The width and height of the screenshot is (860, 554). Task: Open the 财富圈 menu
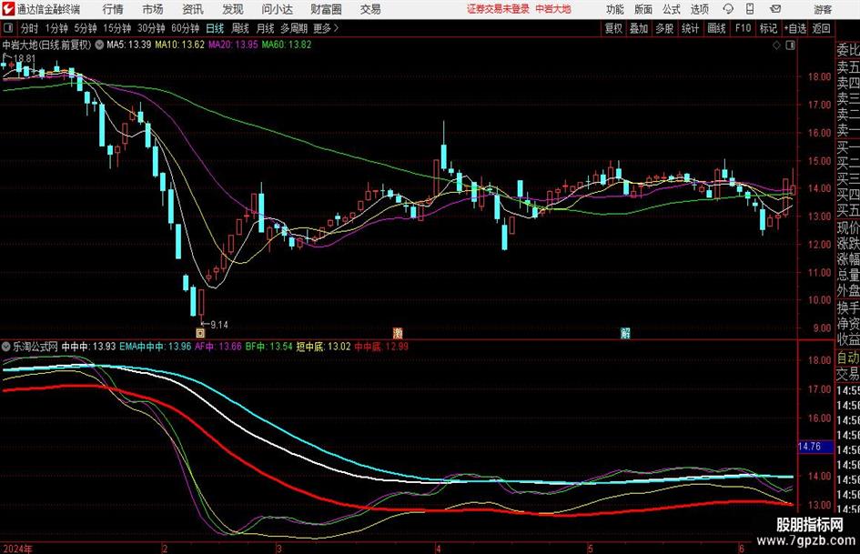pos(326,9)
